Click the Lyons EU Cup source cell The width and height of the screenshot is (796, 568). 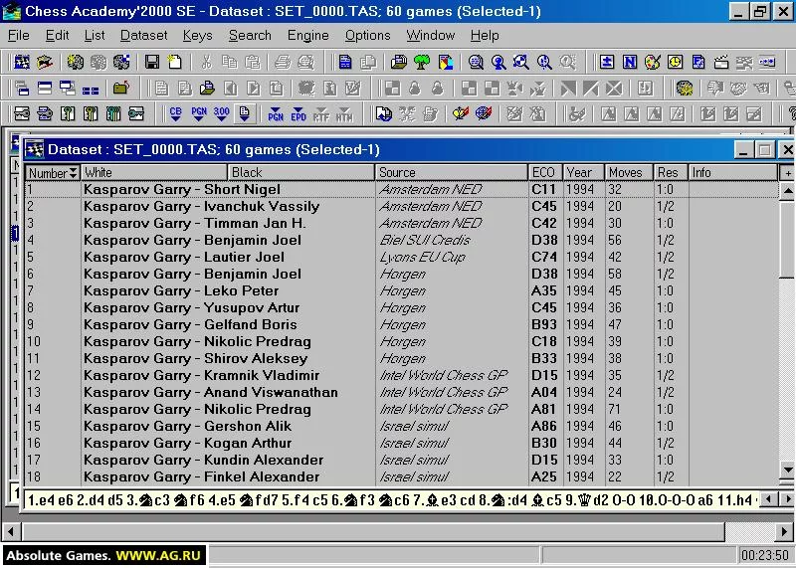[x=422, y=258]
